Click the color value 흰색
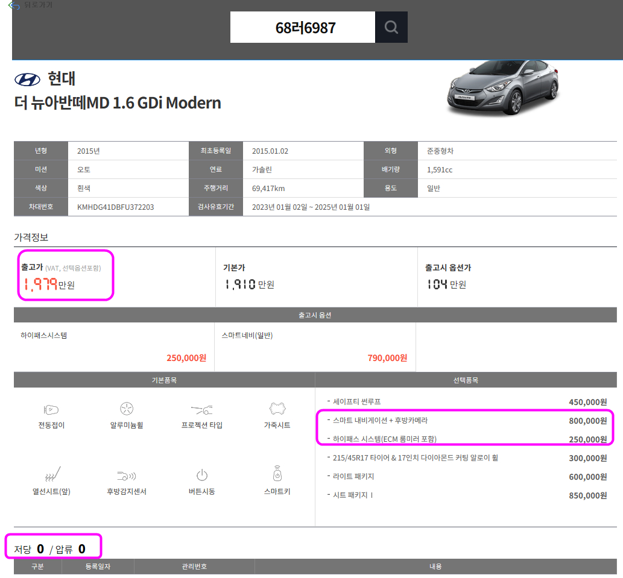The height and width of the screenshot is (578, 623). pos(83,189)
